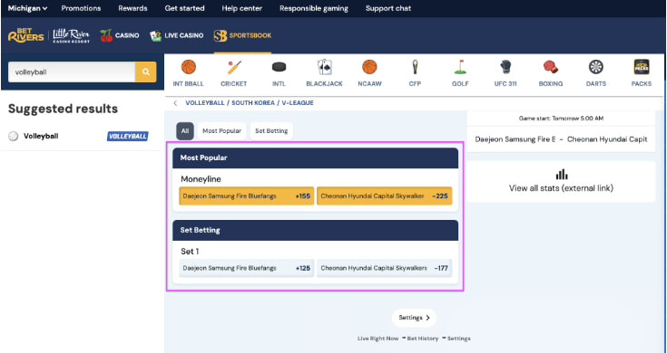Click the Game start Tomorrow 5:00 AM text
Image resolution: width=667 pixels, height=353 pixels.
[x=561, y=119]
